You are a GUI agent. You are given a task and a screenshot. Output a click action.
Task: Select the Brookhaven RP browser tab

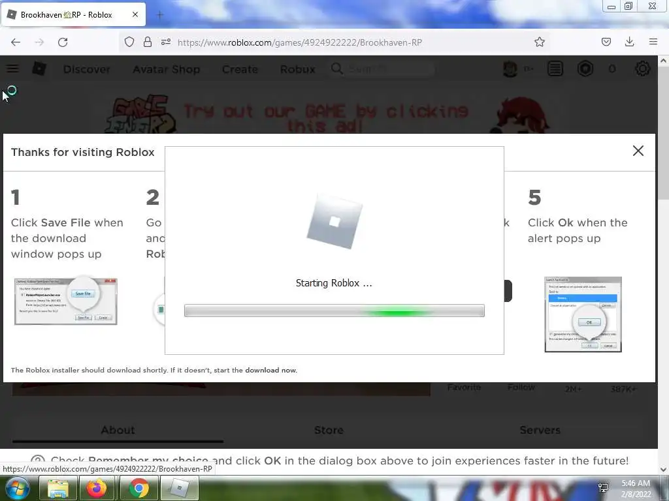tap(73, 14)
